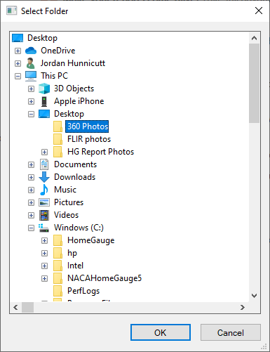Image resolution: width=270 pixels, height=352 pixels.
Task: Expand the hp folder node
Action: click(44, 253)
